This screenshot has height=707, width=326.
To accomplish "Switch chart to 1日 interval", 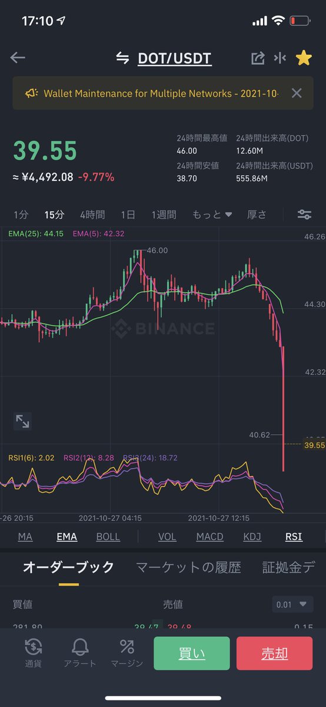I will pyautogui.click(x=128, y=214).
